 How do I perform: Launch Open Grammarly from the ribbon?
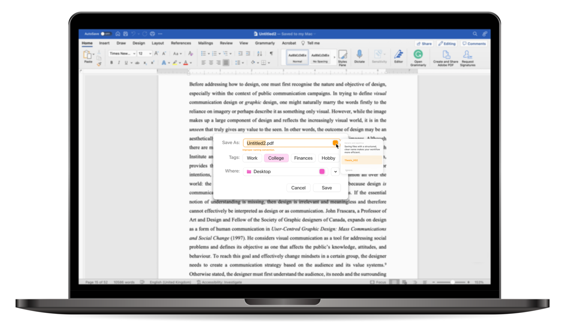(418, 55)
